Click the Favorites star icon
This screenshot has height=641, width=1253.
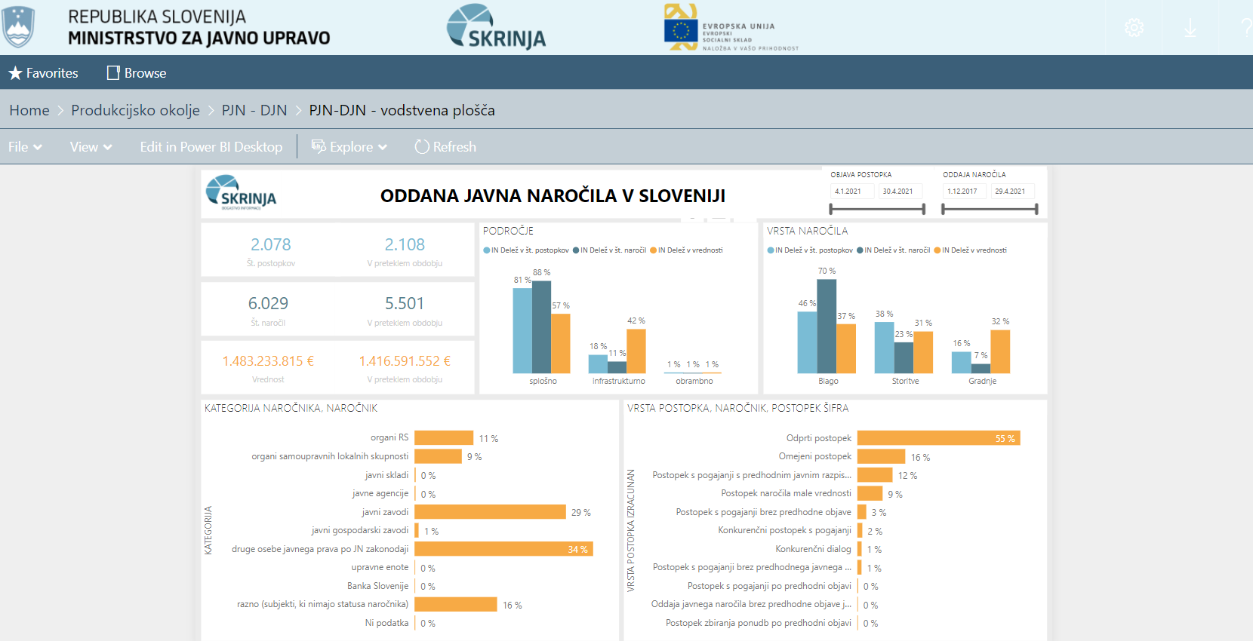15,73
